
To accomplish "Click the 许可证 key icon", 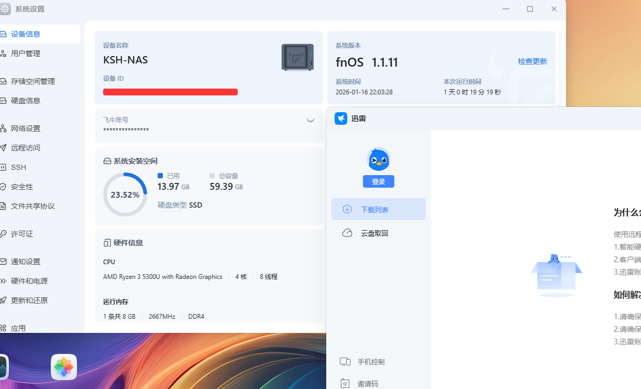I will [3, 234].
